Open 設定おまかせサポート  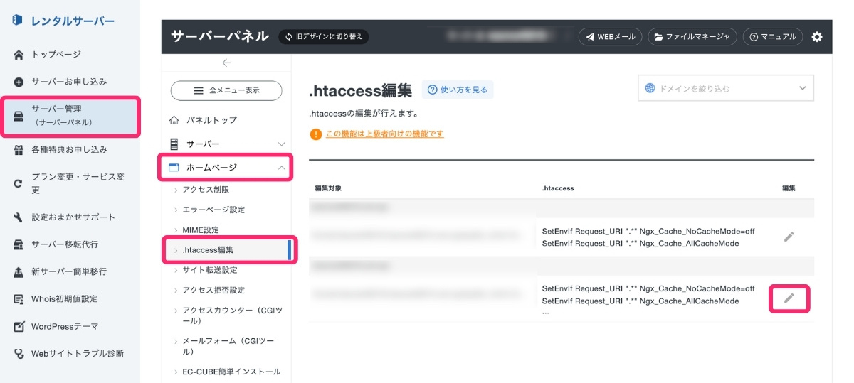[73, 217]
